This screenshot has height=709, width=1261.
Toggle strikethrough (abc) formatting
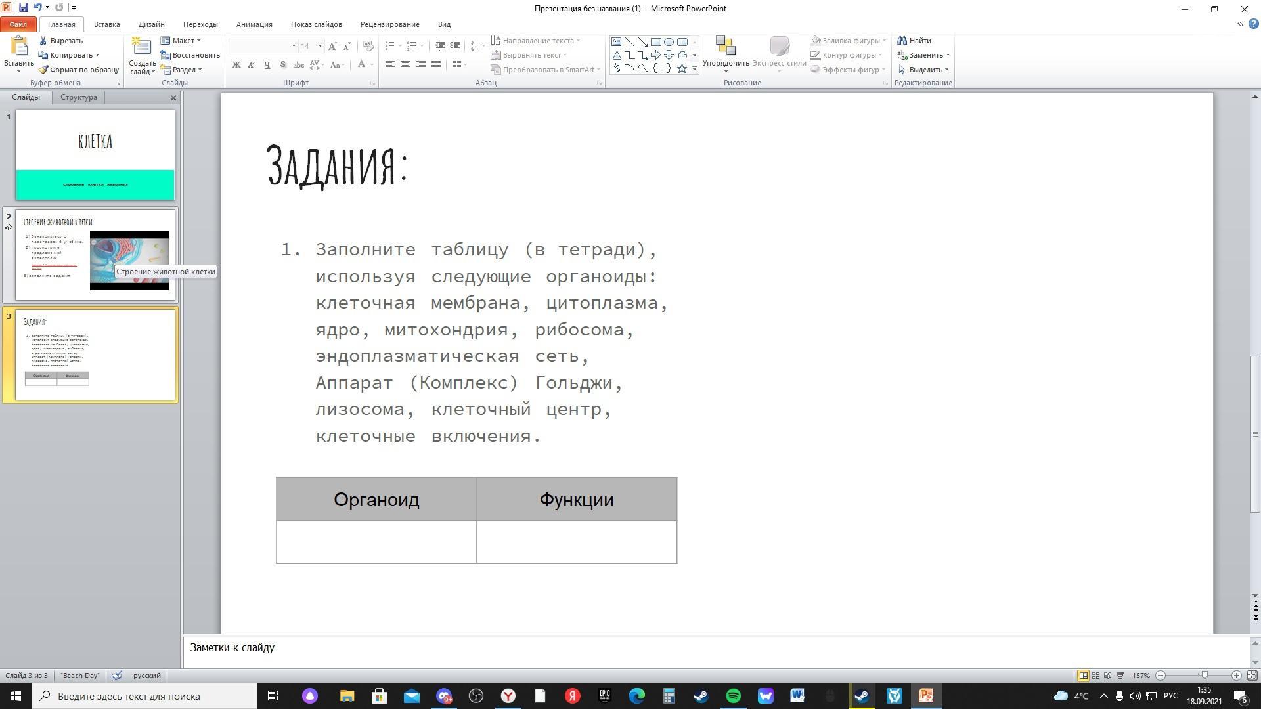tap(298, 64)
